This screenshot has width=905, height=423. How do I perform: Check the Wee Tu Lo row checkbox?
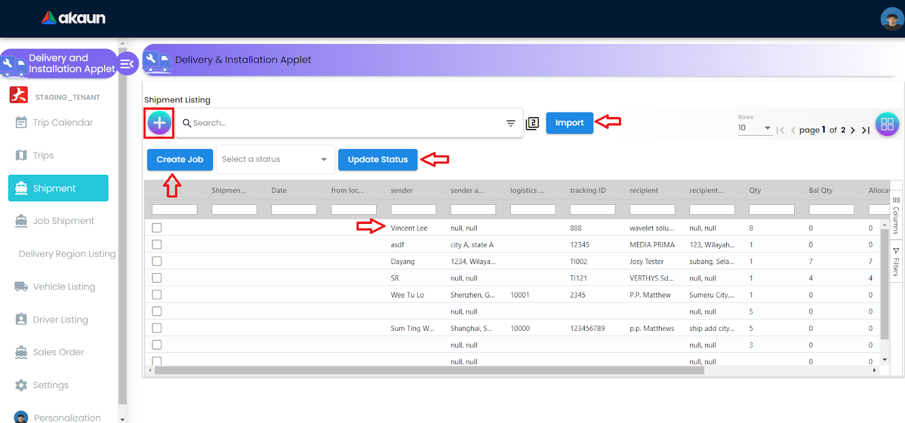point(157,295)
